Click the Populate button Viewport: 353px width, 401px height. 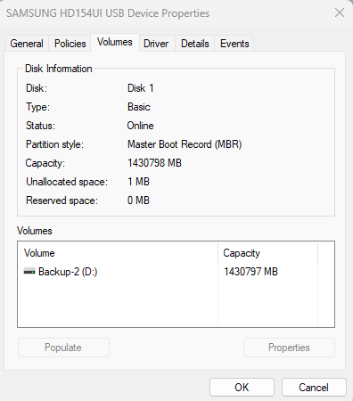click(x=63, y=348)
